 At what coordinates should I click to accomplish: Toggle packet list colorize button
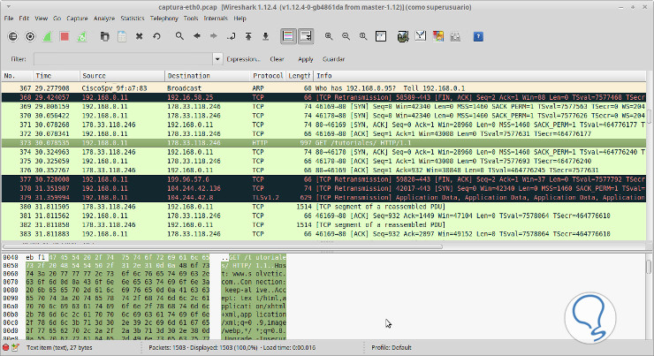(288, 37)
